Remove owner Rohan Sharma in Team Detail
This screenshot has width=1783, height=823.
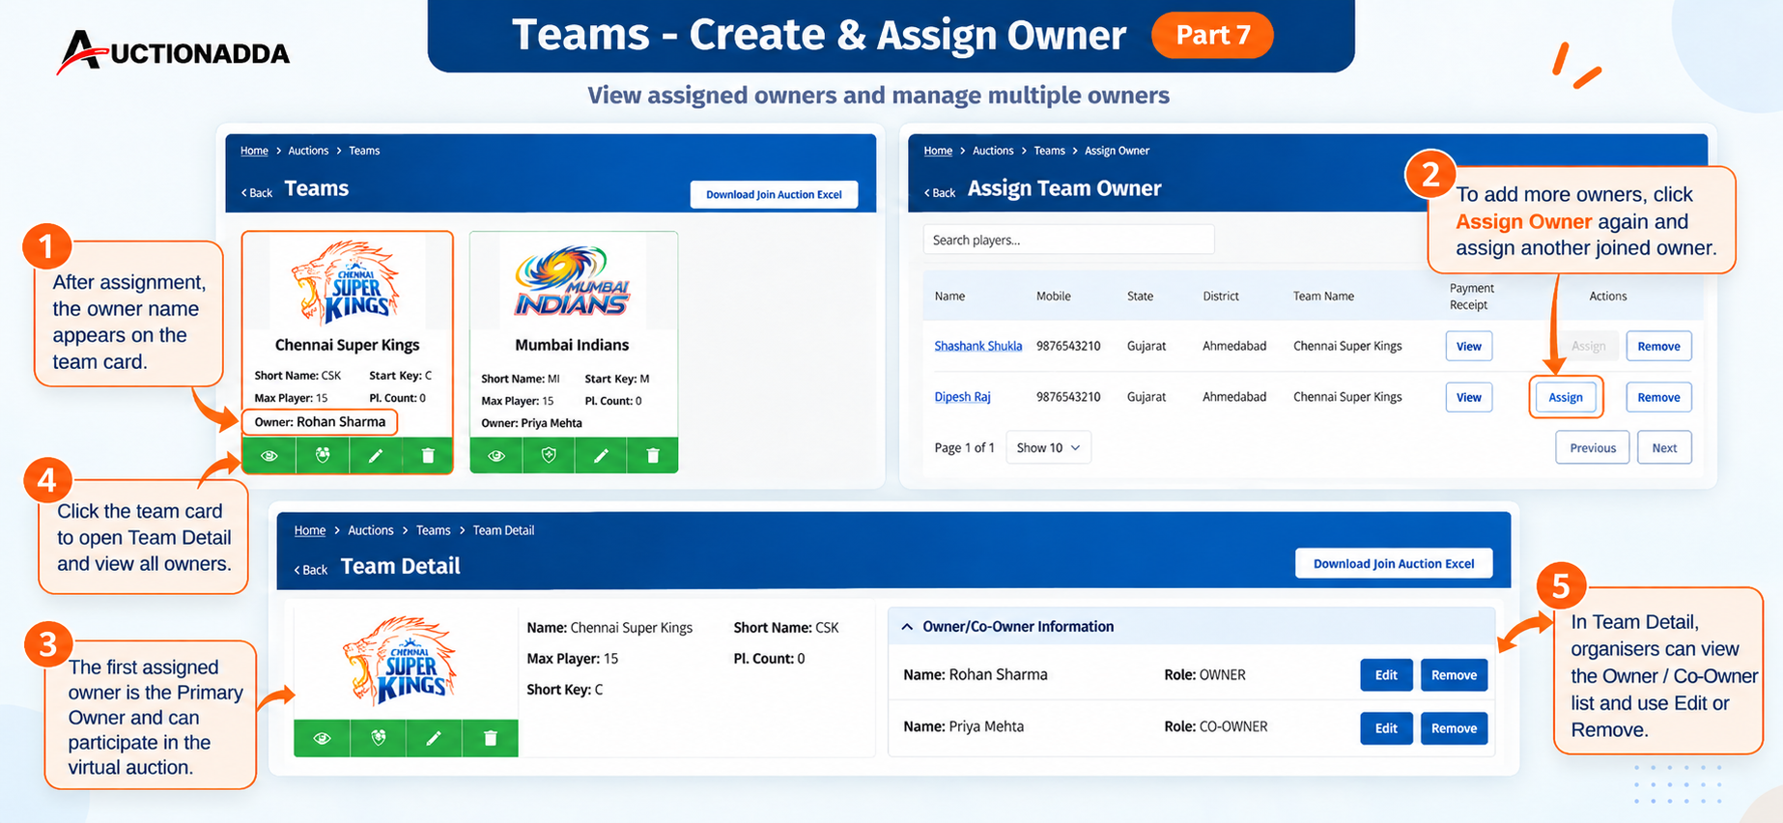[1454, 675]
